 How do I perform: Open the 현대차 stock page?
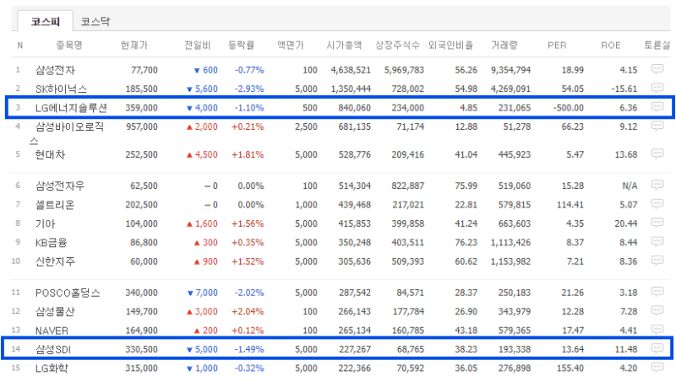[x=50, y=154]
